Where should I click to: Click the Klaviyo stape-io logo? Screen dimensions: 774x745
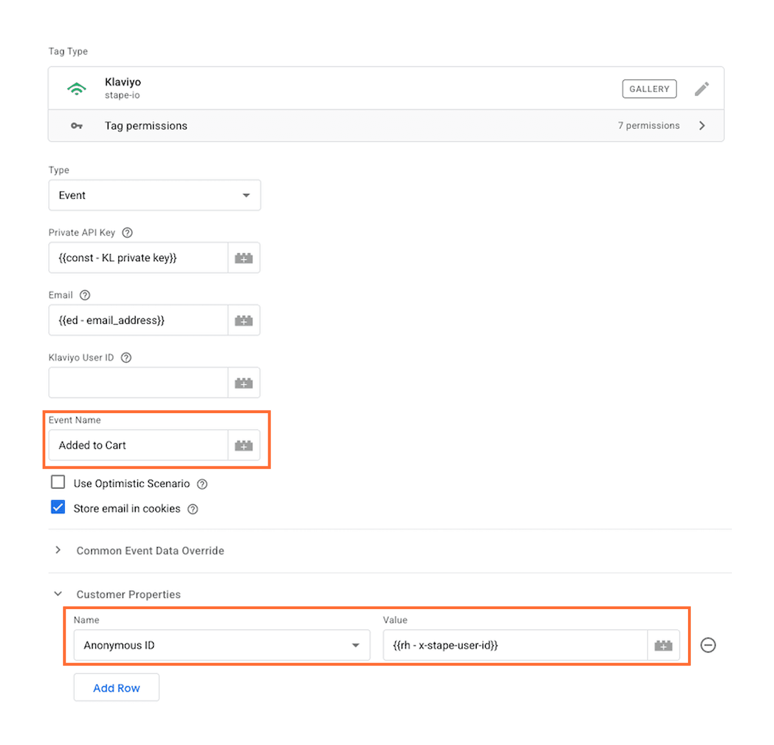[77, 88]
